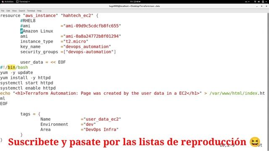Viewport: 269px width, 151px height.
Task: Click the network status icon in top bar
Action: click(255, 2)
